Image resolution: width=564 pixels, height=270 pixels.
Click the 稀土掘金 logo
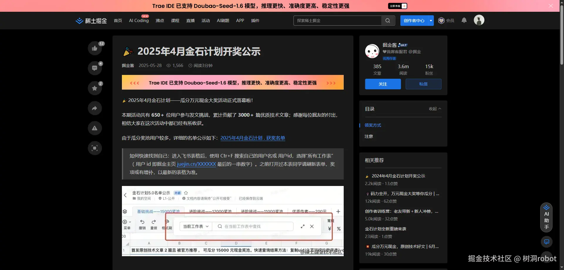coord(91,21)
